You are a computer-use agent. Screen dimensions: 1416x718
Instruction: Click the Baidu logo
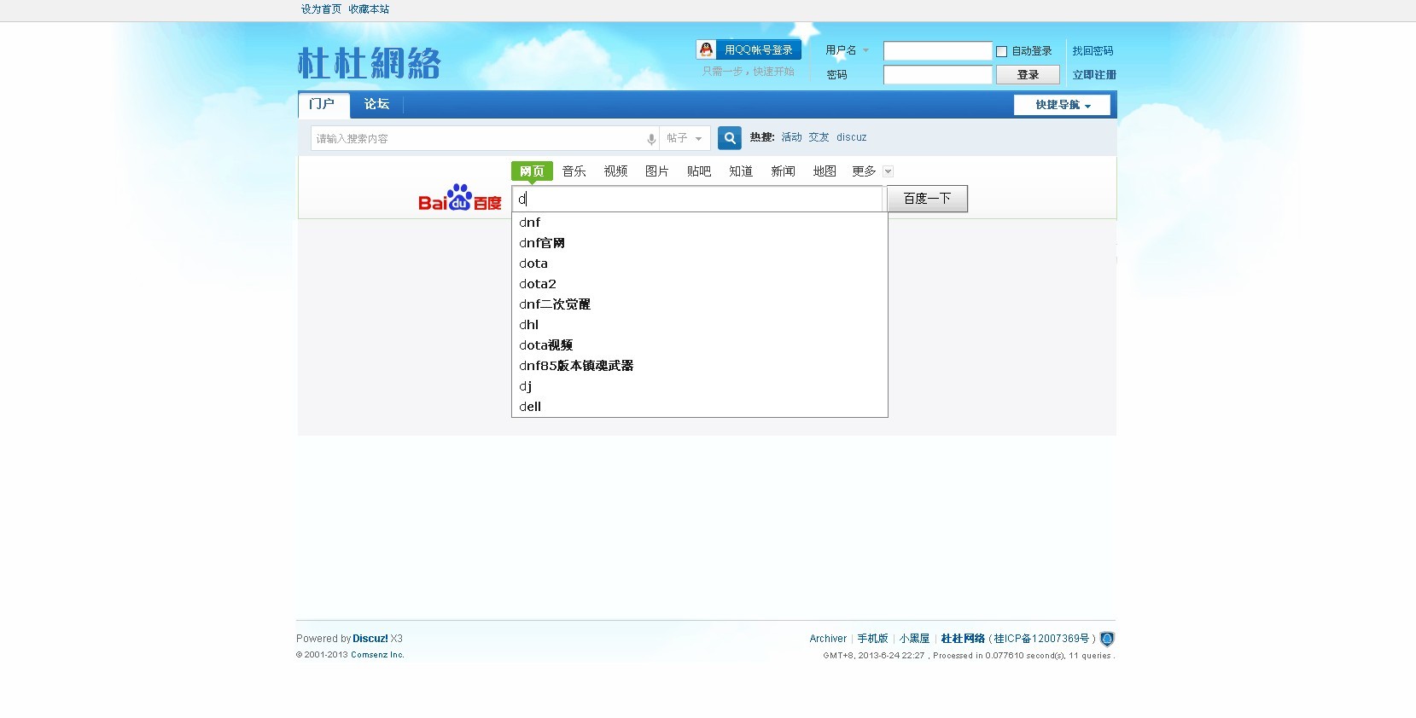coord(460,198)
